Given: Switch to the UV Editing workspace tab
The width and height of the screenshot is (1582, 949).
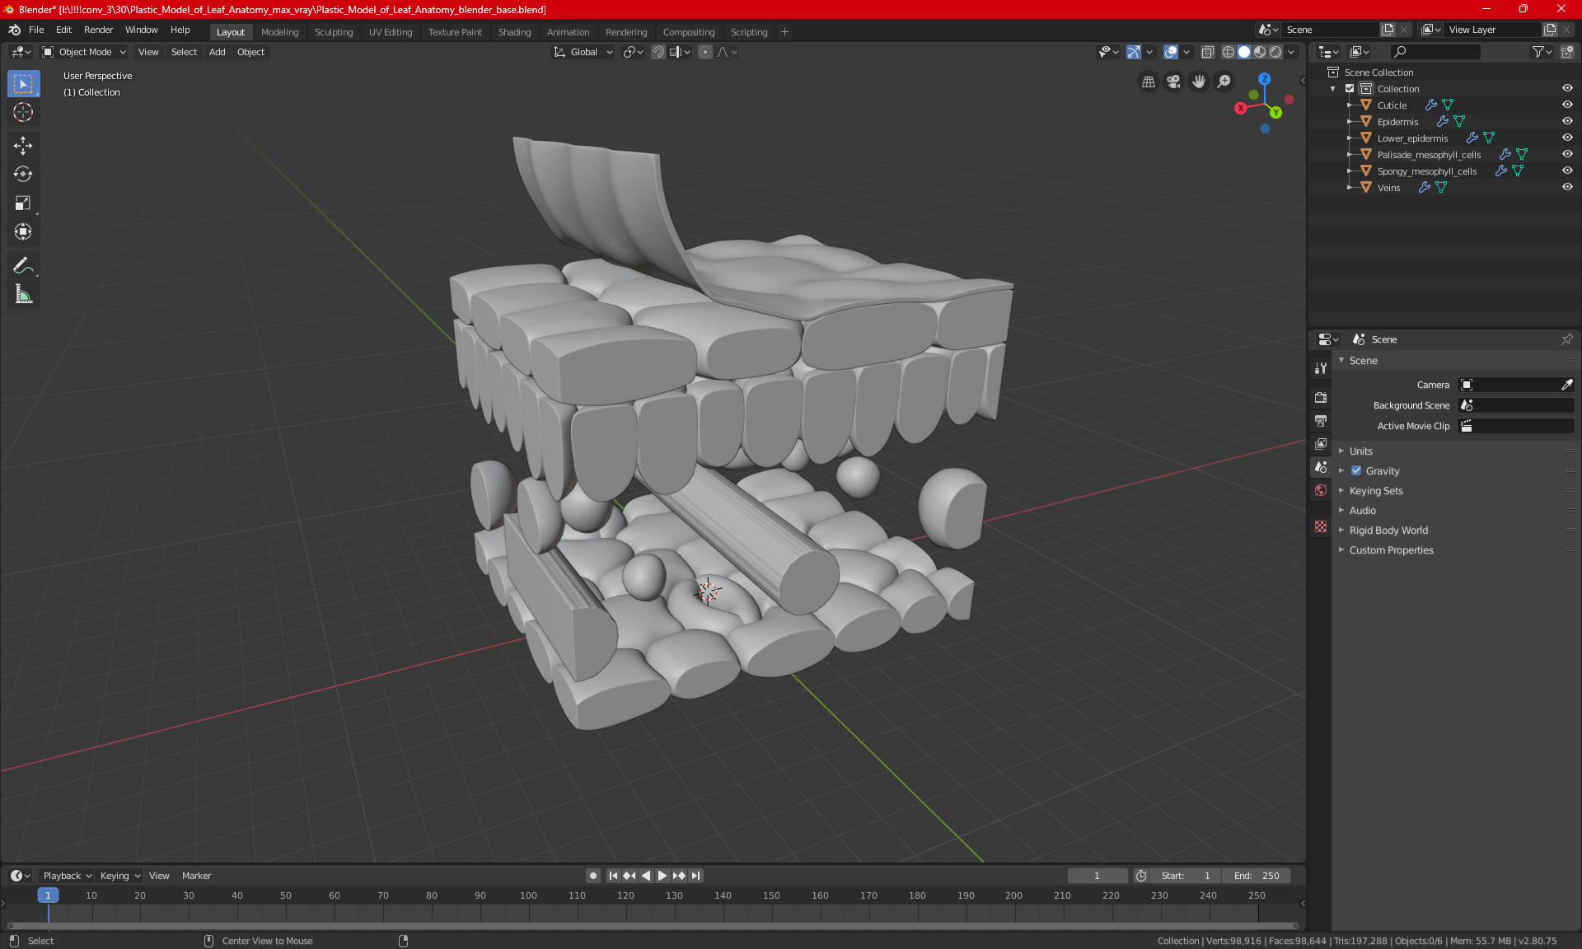Looking at the screenshot, I should coord(391,32).
